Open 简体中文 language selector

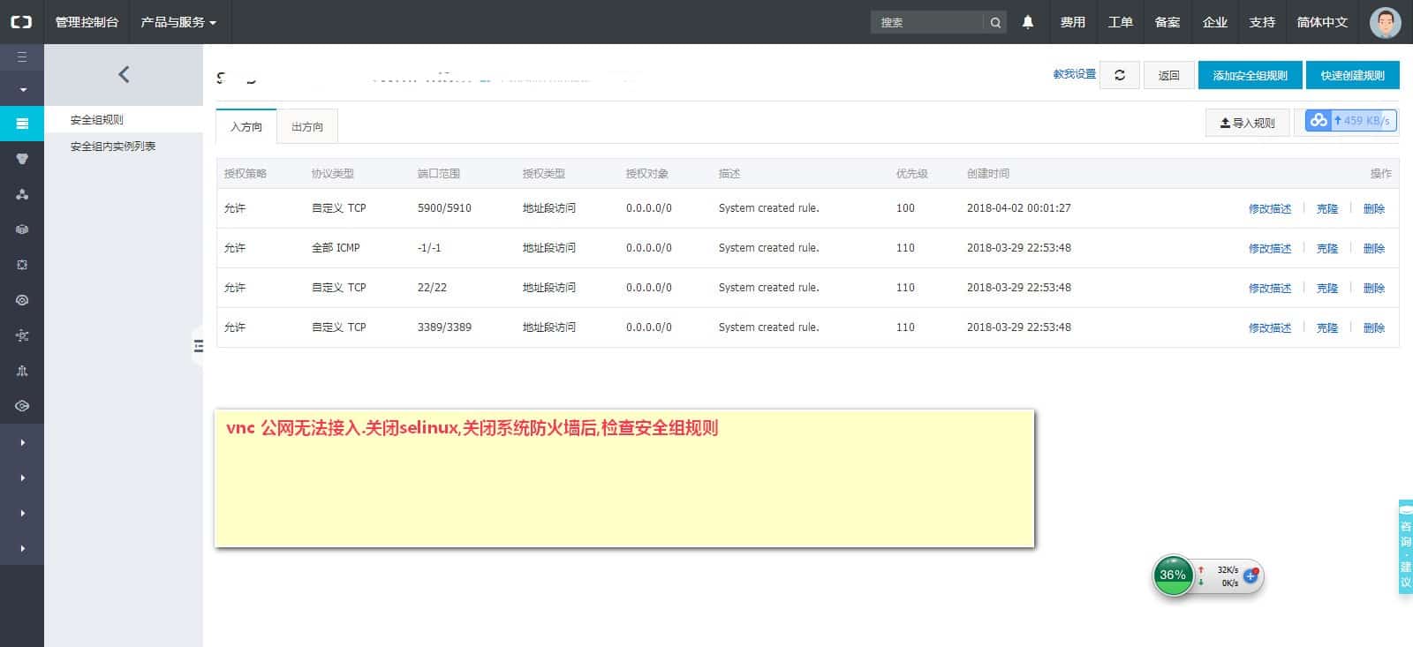(1321, 22)
